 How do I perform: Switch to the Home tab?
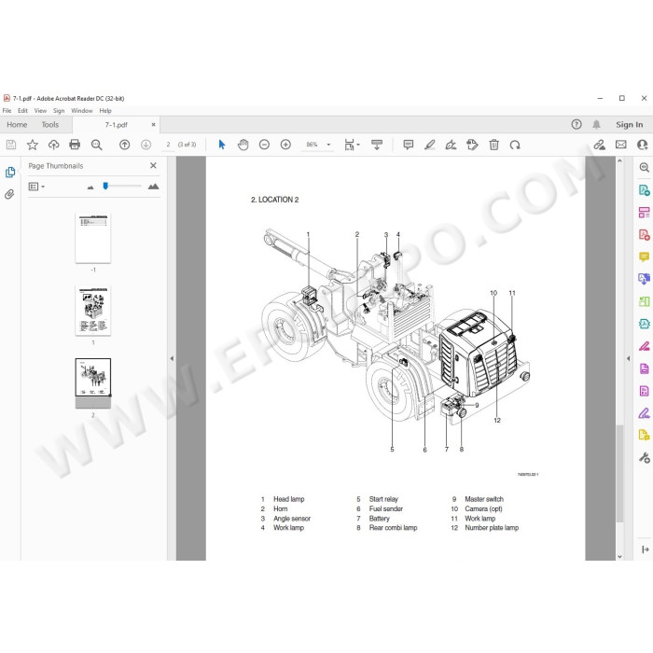17,124
